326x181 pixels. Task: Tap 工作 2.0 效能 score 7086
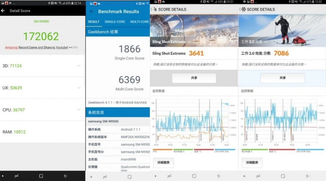[x=281, y=53]
